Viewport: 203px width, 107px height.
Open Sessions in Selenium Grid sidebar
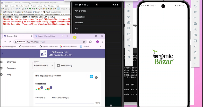coord(11,68)
